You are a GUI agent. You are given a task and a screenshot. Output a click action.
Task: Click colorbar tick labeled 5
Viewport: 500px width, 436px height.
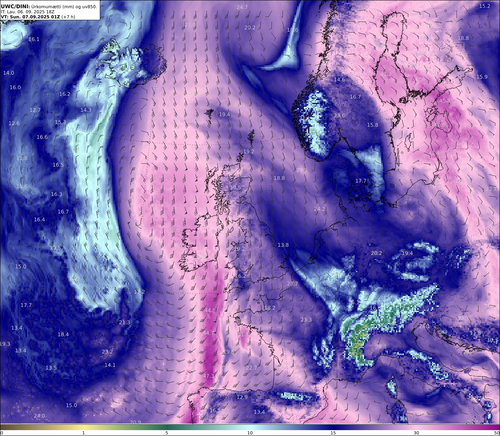pos(167,433)
